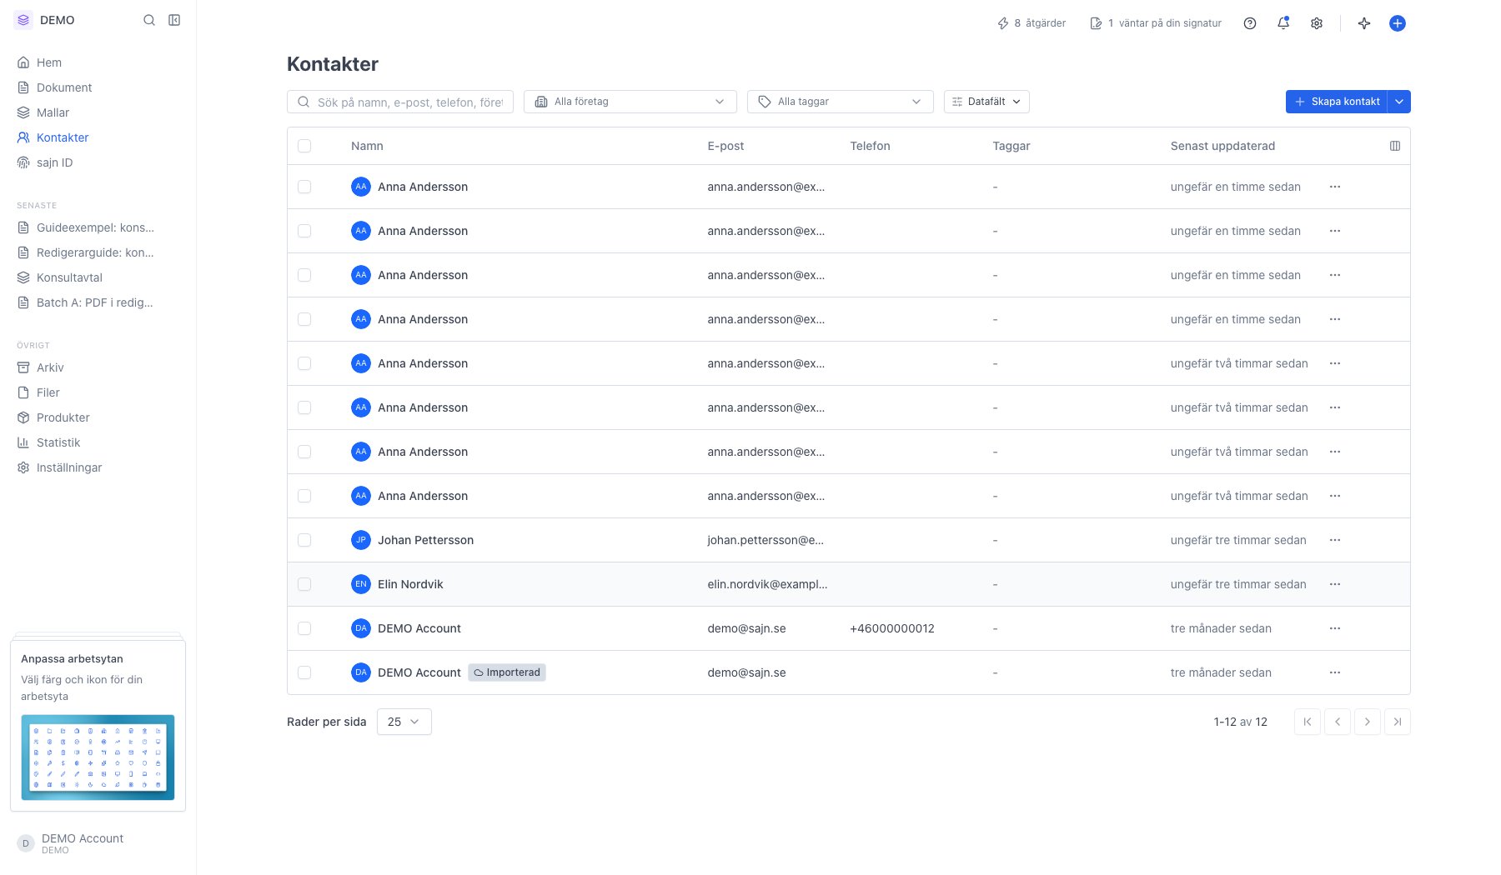Open 1 väntar på din signatur
The image size is (1501, 875).
point(1156,23)
